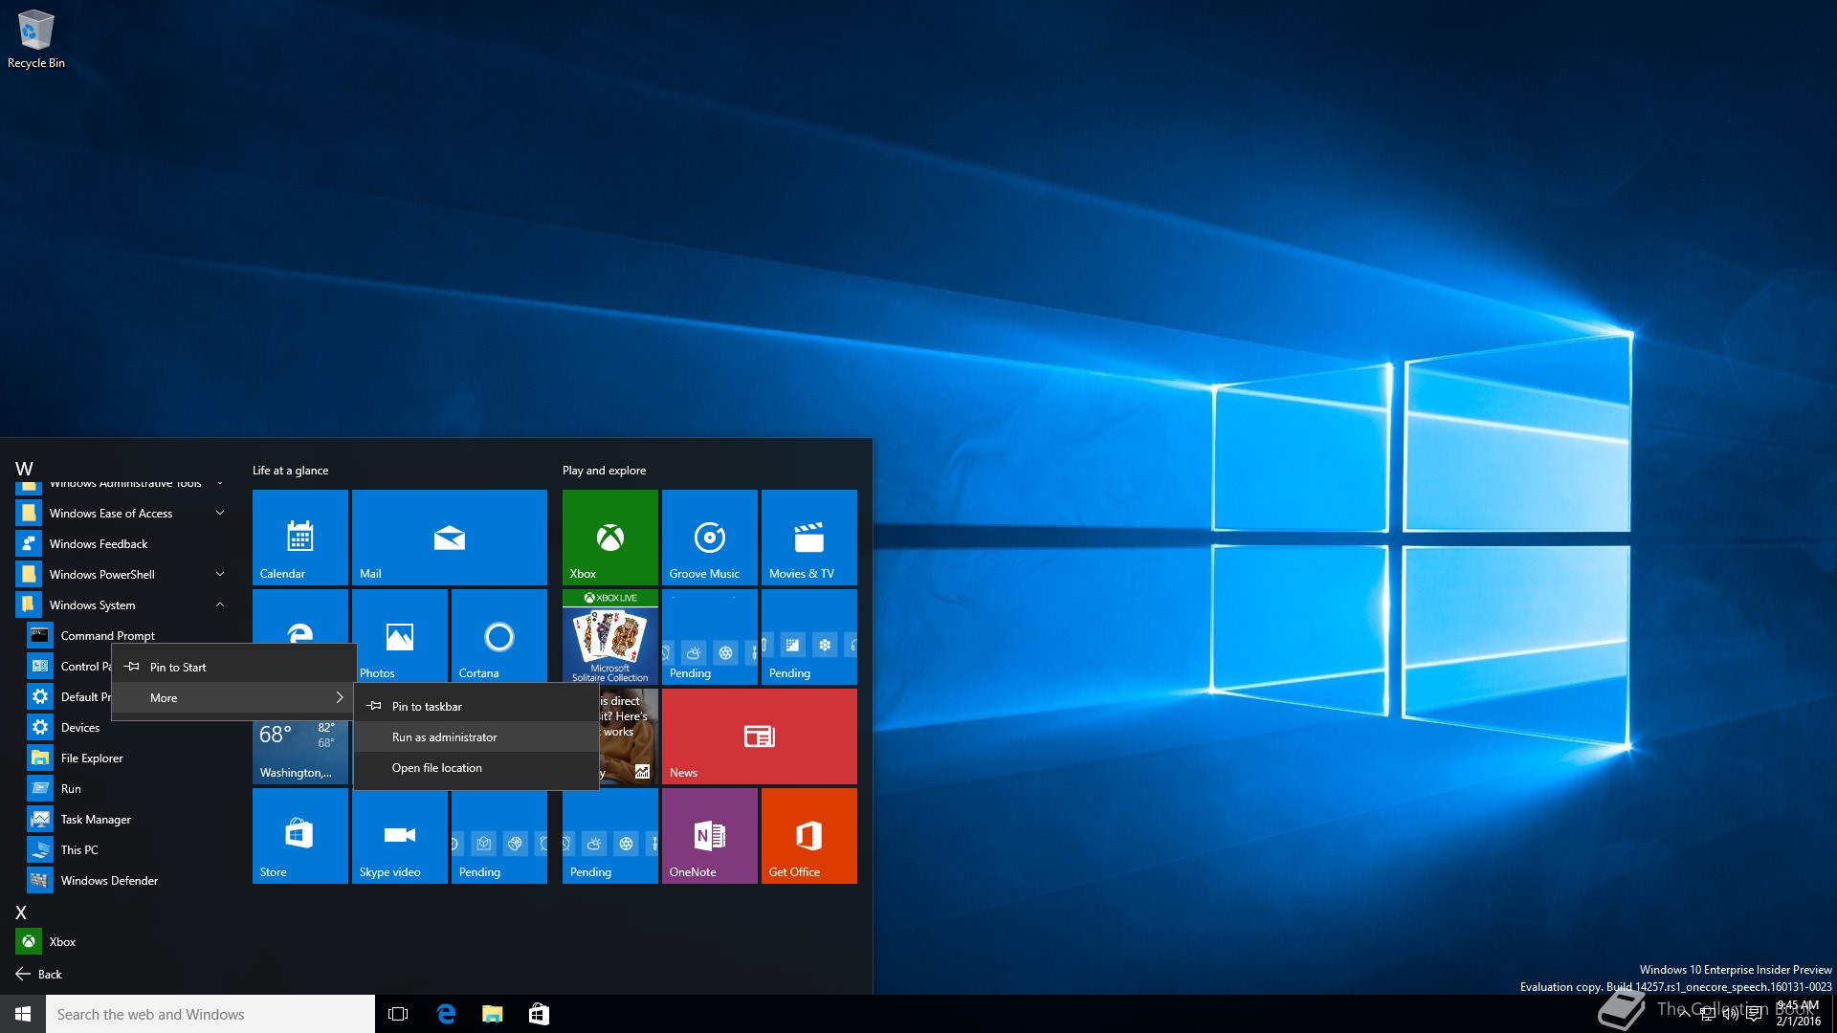Image resolution: width=1837 pixels, height=1033 pixels.
Task: Open the Photos tile
Action: (x=399, y=635)
